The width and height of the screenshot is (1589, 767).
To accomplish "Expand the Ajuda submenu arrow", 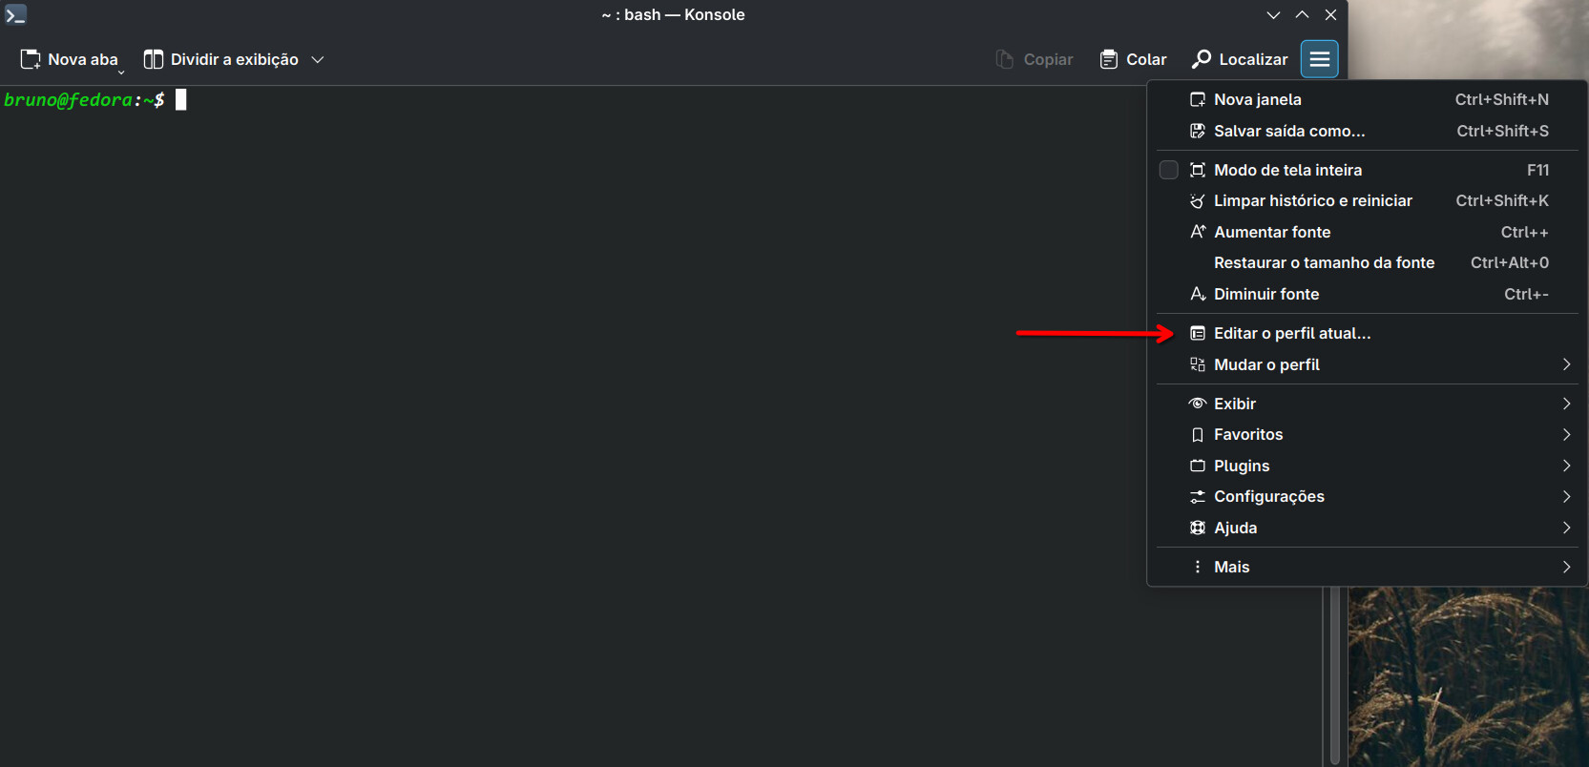I will 1566,528.
